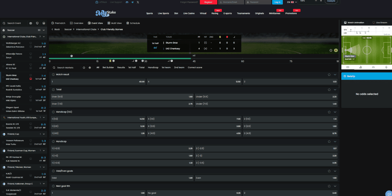This screenshot has width=392, height=196.
Task: Click the blue Log in button
Action: pos(277,2)
